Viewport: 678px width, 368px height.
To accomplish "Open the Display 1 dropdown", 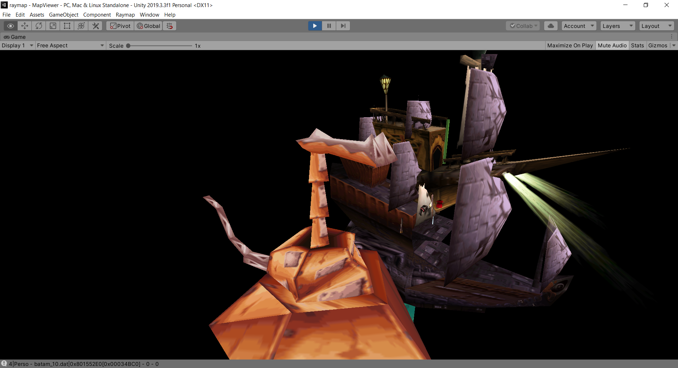I will 17,46.
